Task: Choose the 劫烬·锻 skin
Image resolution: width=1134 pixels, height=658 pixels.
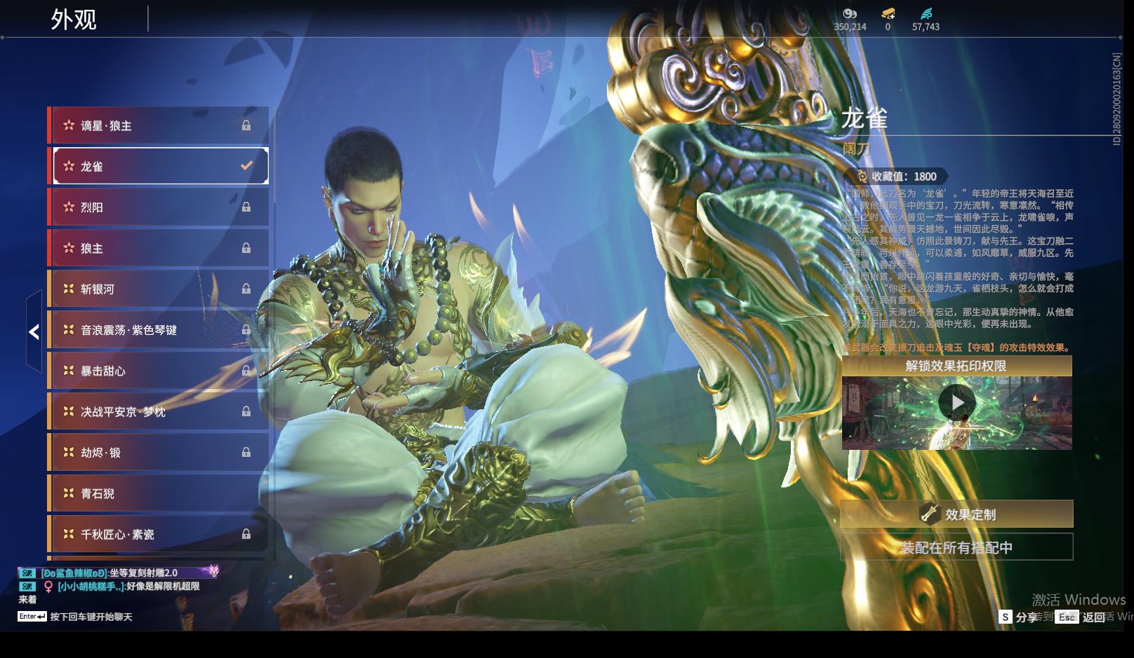Action: [158, 452]
